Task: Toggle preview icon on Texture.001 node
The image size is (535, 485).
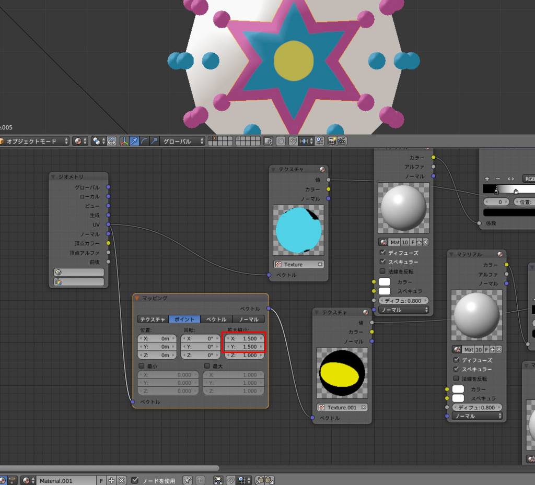Action: click(x=365, y=312)
